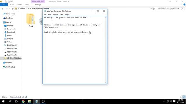The height and width of the screenshot is (104, 186).
Task: Minimize the Notepad window
Action: [x=92, y=11]
